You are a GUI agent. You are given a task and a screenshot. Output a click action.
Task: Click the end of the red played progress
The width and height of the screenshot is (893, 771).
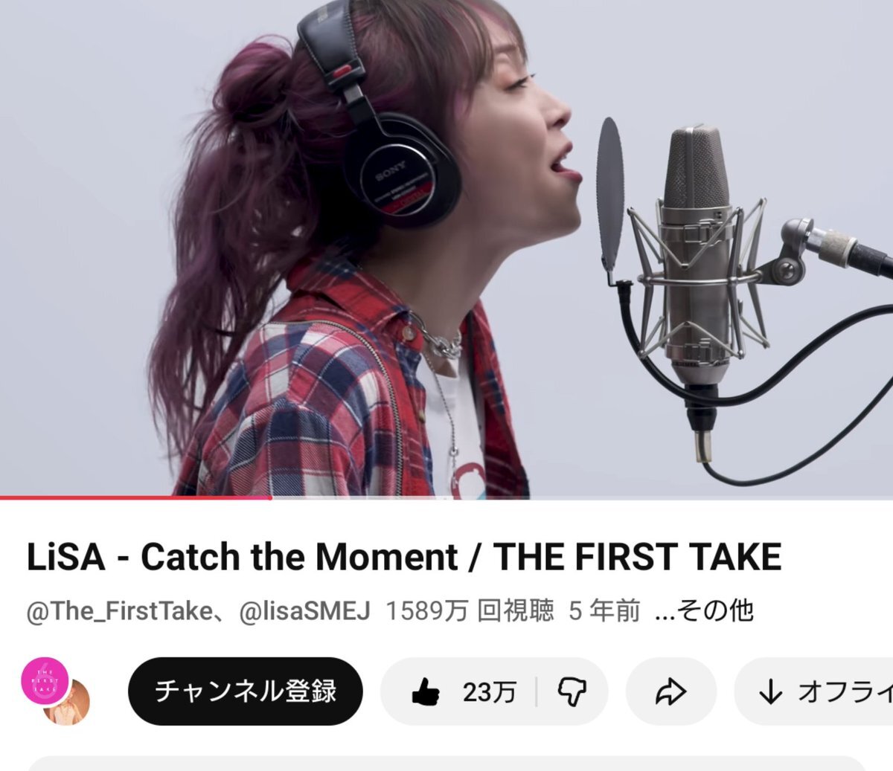click(x=270, y=497)
